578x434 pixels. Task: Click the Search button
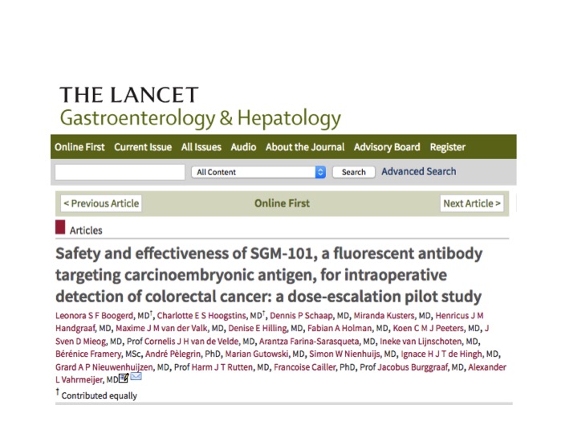(353, 172)
